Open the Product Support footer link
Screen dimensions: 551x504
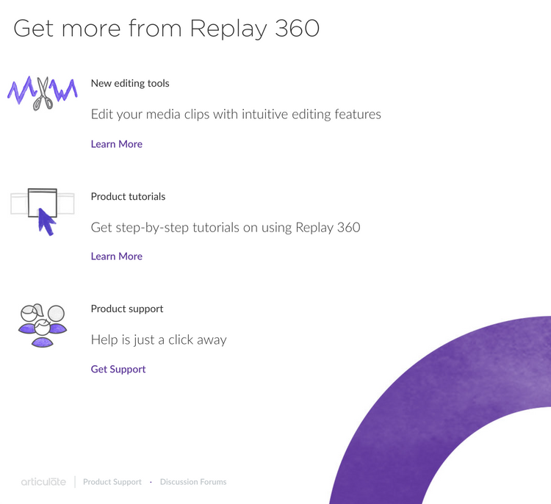click(112, 482)
